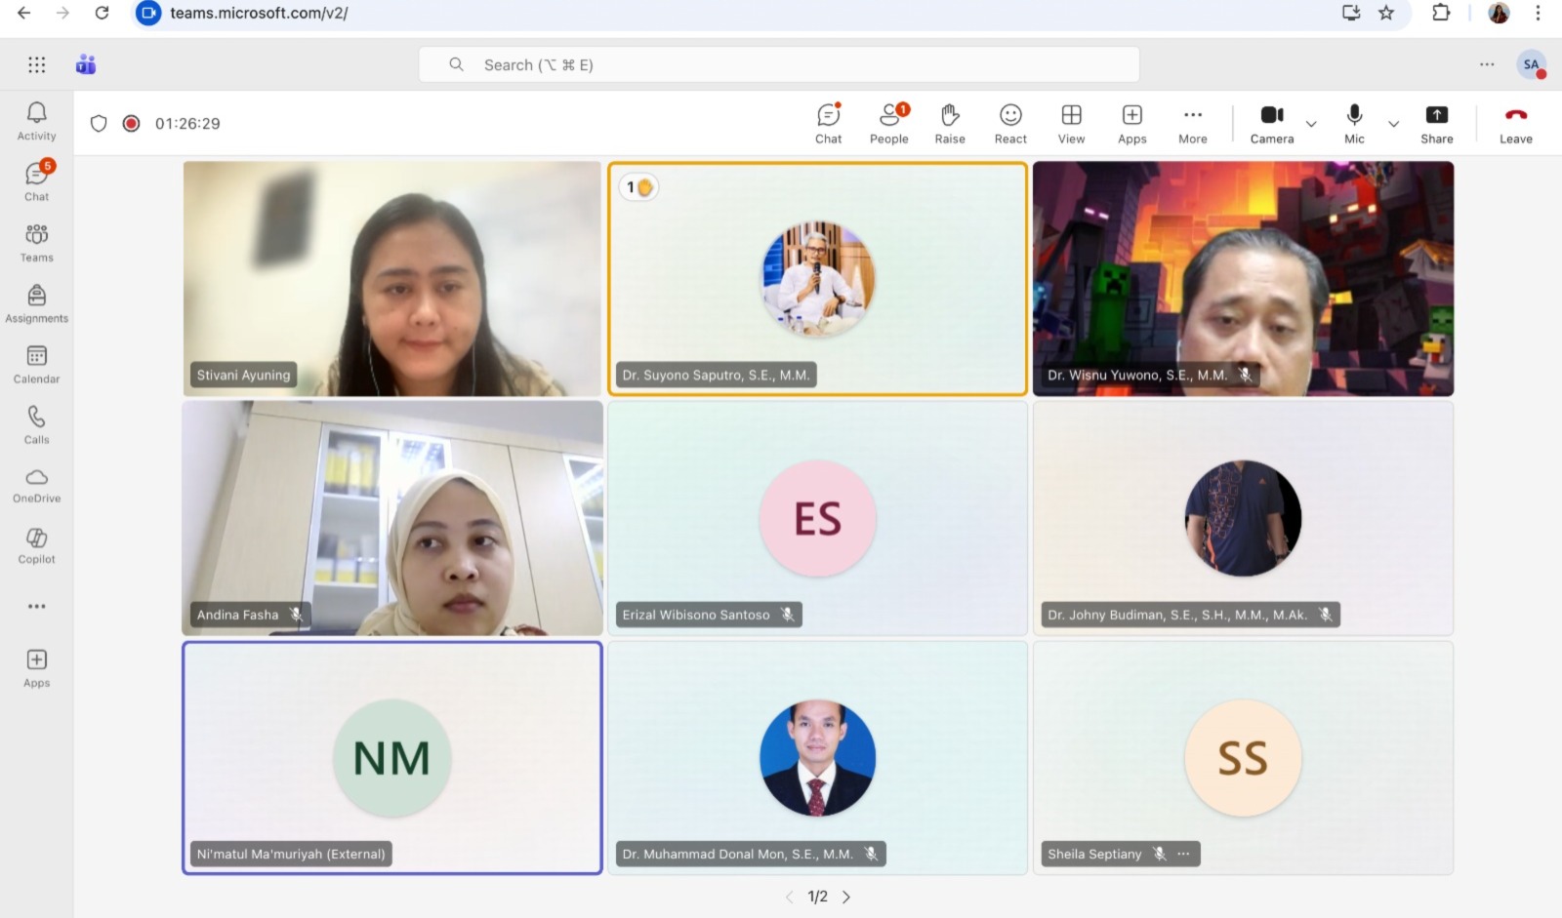This screenshot has width=1562, height=918.
Task: Open the meeting Chat panel
Action: click(827, 123)
